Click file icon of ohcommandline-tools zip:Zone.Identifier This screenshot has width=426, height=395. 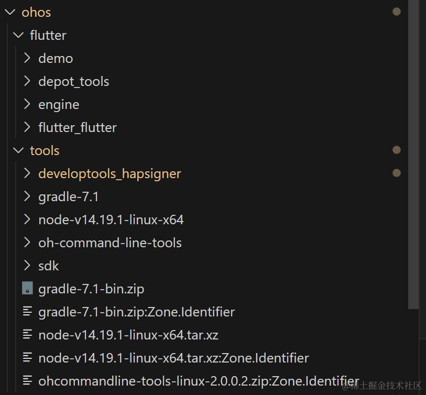pyautogui.click(x=27, y=381)
